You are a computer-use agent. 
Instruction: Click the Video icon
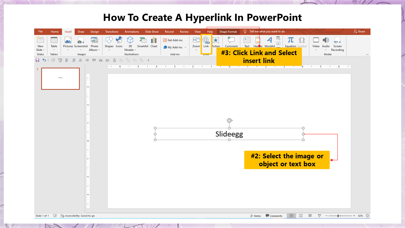(316, 40)
